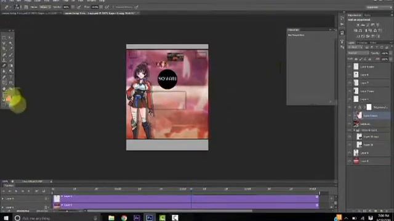Collapse the layer group folder arrow
The image size is (394, 221).
tap(355, 130)
